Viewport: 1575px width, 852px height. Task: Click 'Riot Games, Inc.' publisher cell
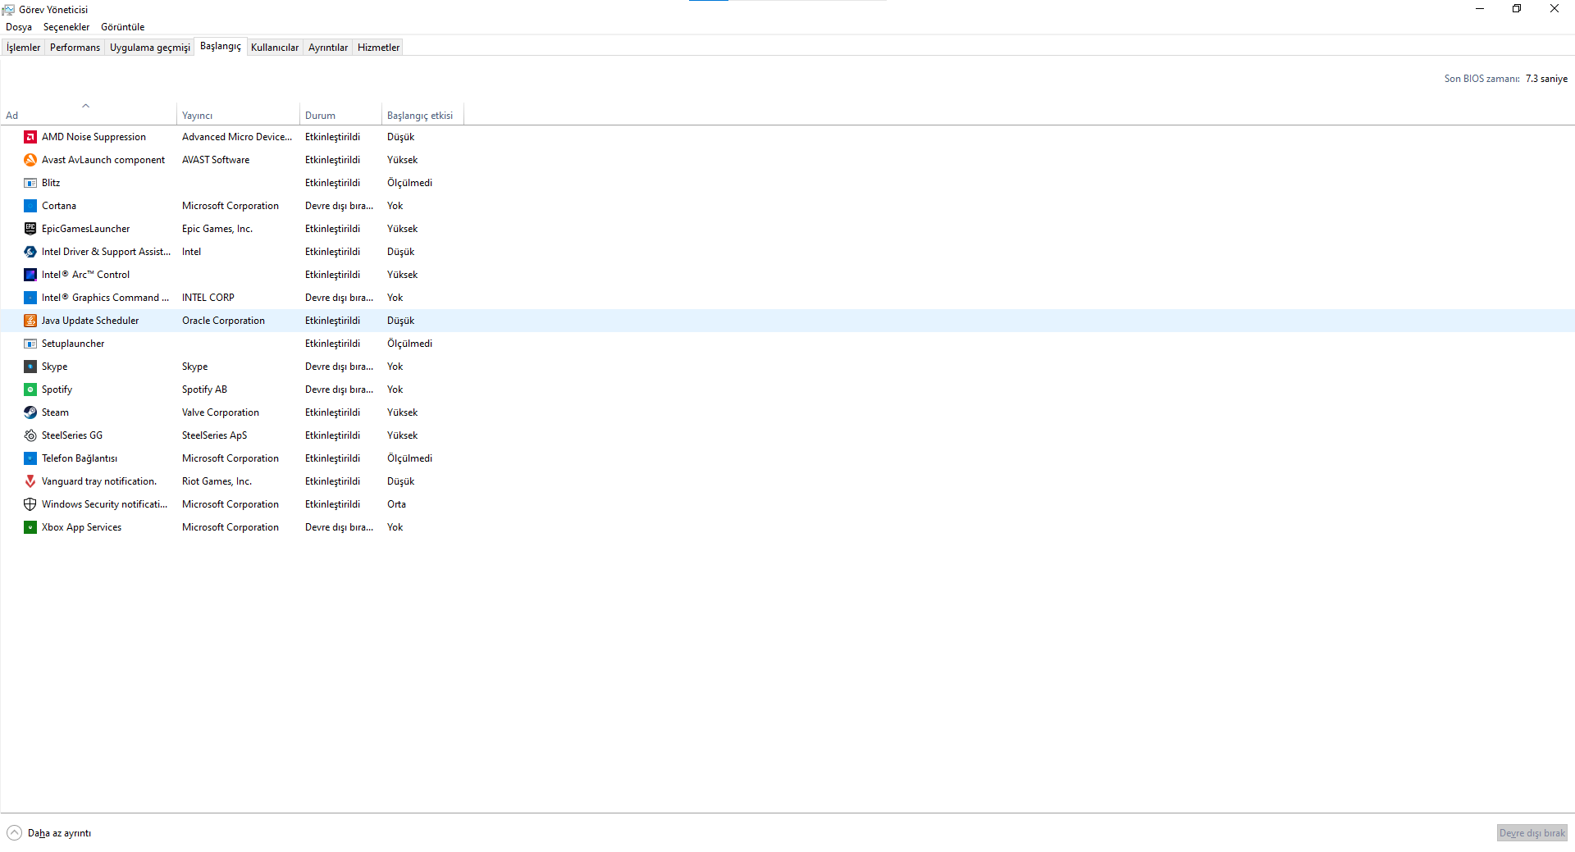click(217, 481)
